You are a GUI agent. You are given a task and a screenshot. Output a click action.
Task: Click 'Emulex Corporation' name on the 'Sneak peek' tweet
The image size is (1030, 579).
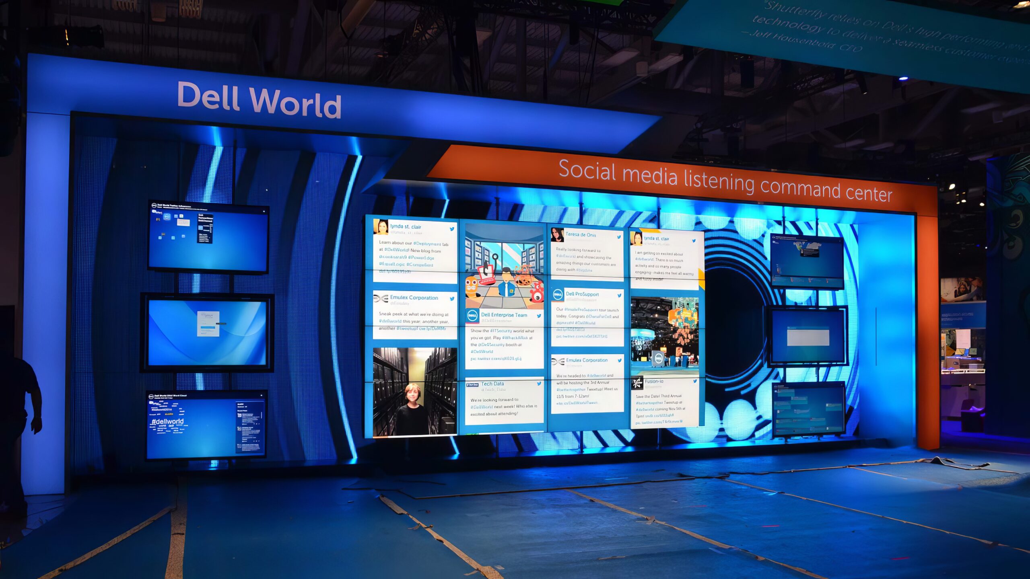tap(414, 298)
